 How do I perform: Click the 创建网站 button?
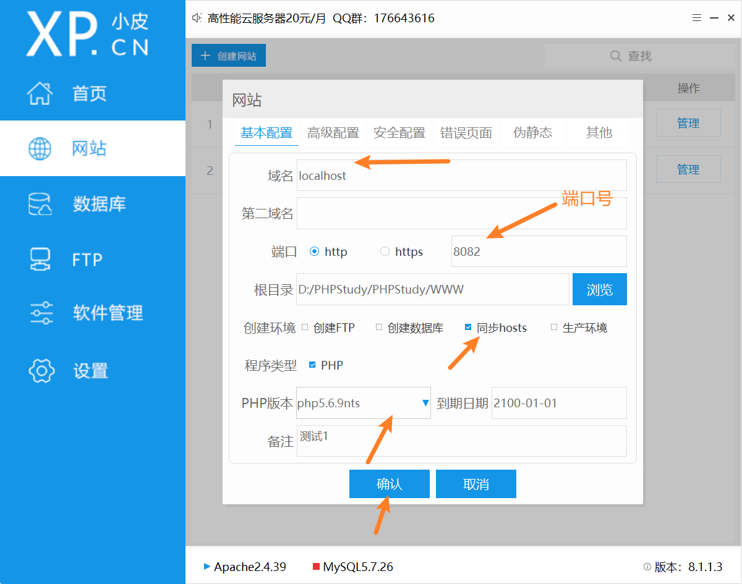click(229, 56)
